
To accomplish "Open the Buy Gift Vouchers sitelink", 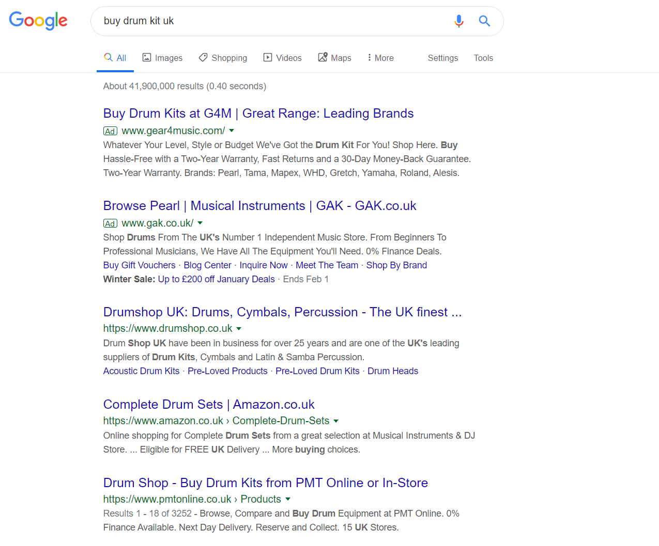I will click(x=139, y=265).
